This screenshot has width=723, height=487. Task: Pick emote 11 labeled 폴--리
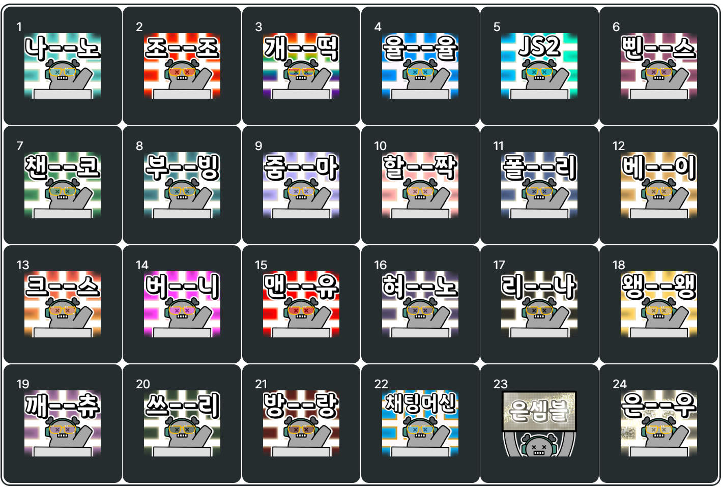click(x=539, y=185)
